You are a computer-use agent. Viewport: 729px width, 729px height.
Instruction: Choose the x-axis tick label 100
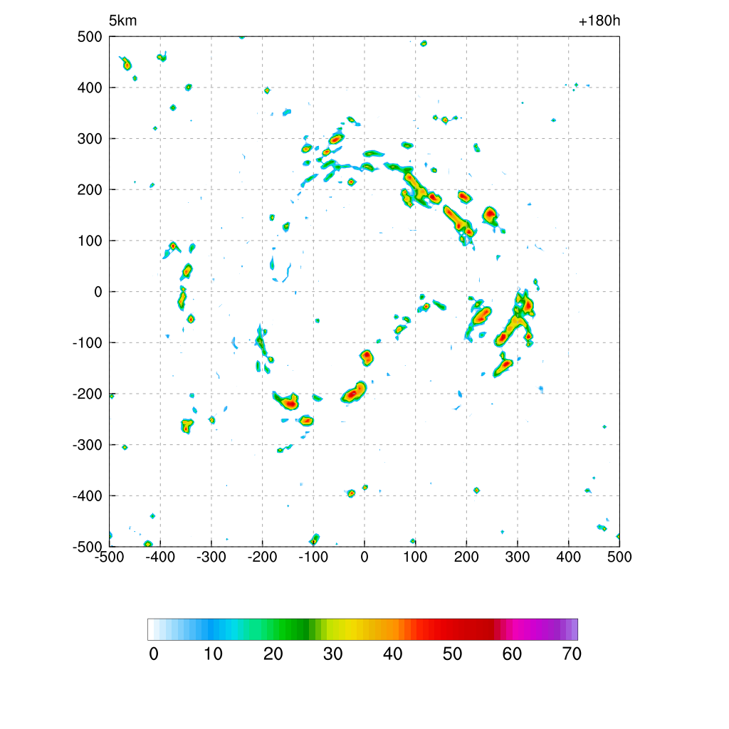[415, 557]
